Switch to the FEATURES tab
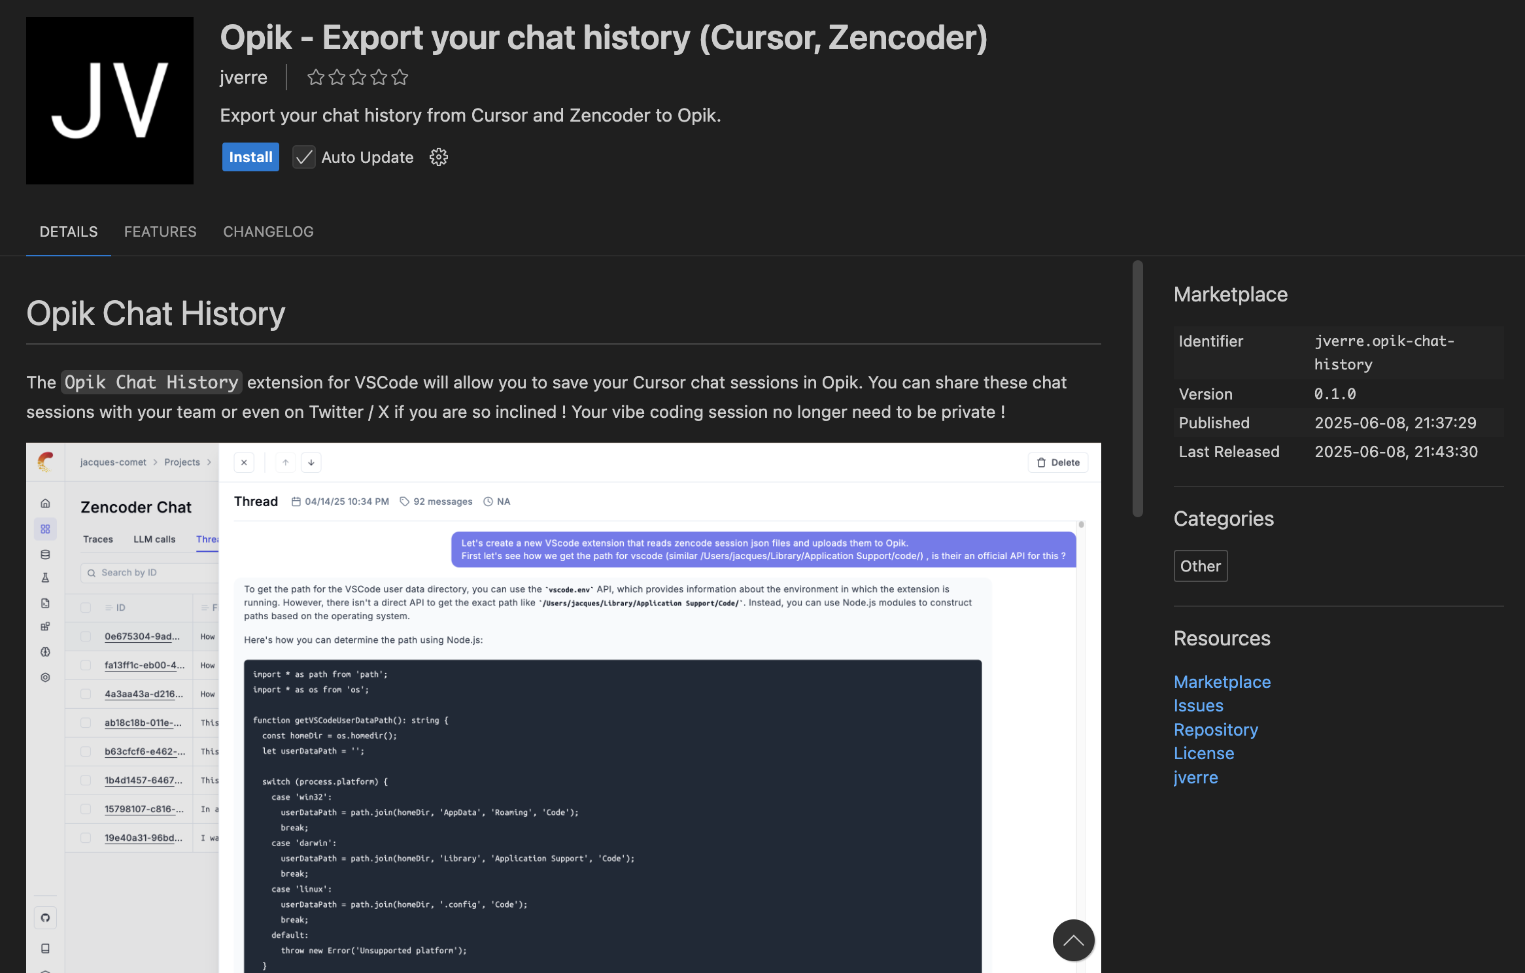1525x973 pixels. 160,231
